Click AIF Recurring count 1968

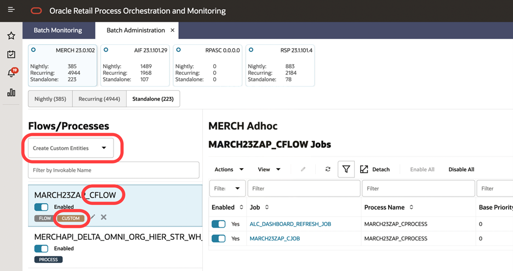(x=146, y=73)
